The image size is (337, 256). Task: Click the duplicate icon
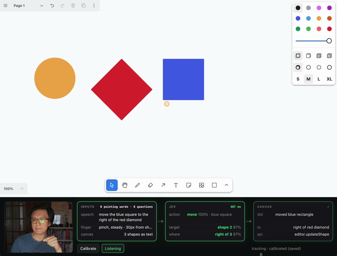point(83,6)
